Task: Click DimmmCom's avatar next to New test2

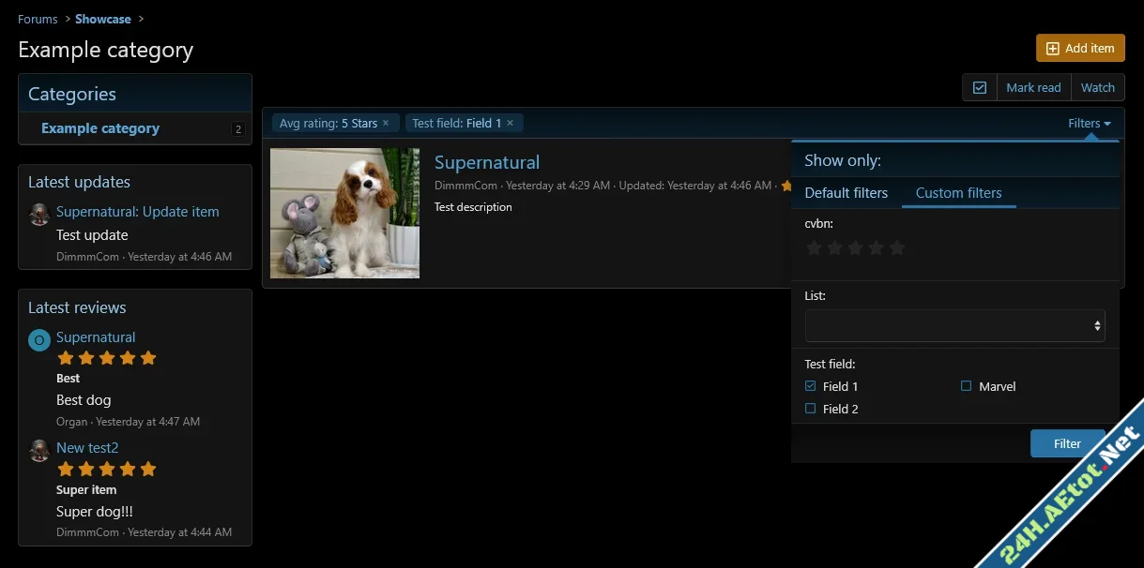Action: point(38,450)
